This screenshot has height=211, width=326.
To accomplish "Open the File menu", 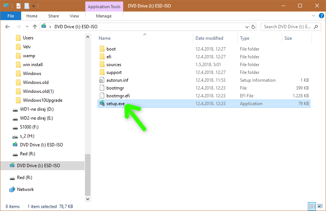I will [11, 16].
